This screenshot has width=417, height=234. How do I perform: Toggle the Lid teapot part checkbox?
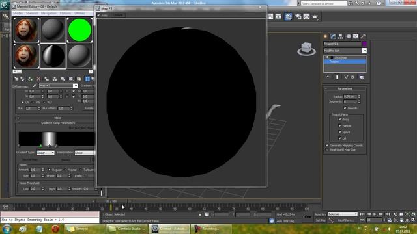click(x=339, y=138)
